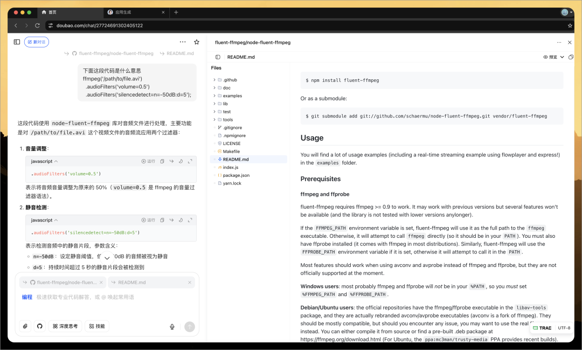Remove the fluent-ffmpeg repo reference chip
The image size is (582, 350).
pos(101,283)
